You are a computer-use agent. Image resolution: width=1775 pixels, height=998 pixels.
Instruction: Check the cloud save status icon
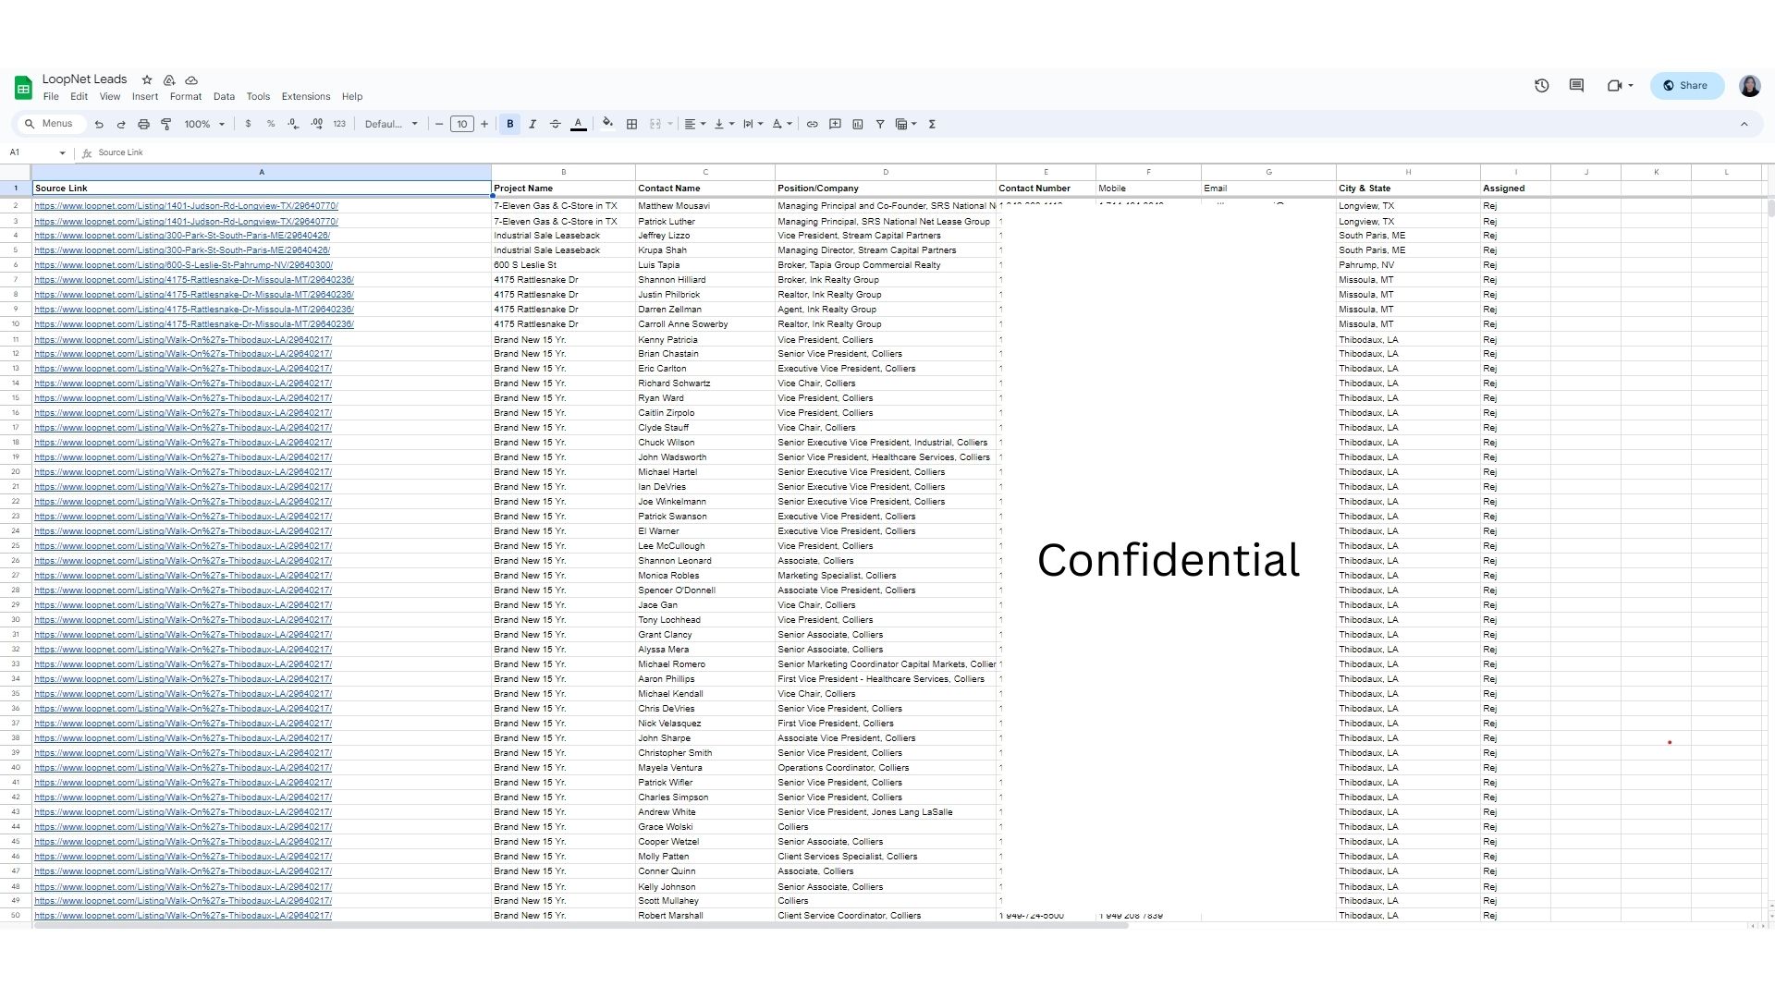click(x=191, y=80)
